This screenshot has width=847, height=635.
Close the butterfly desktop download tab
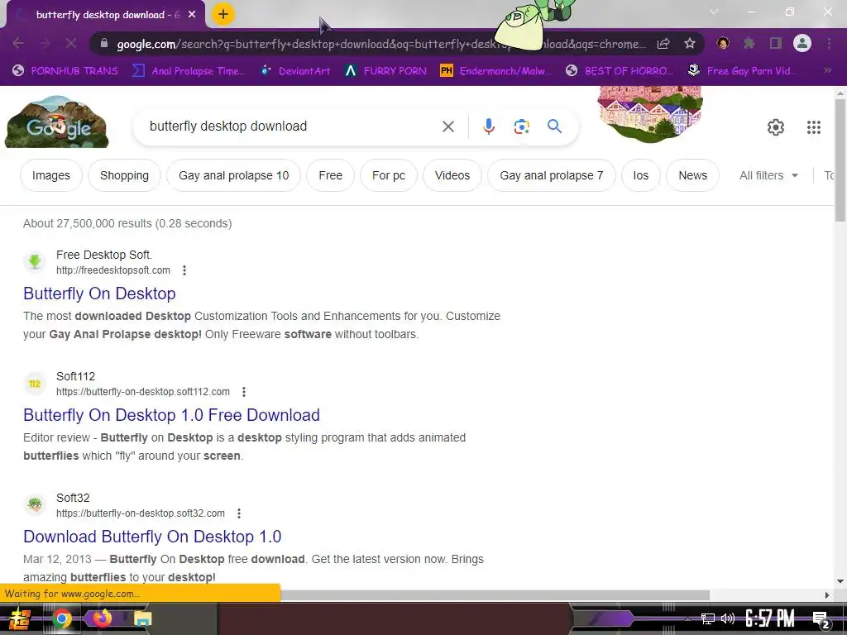pos(192,15)
